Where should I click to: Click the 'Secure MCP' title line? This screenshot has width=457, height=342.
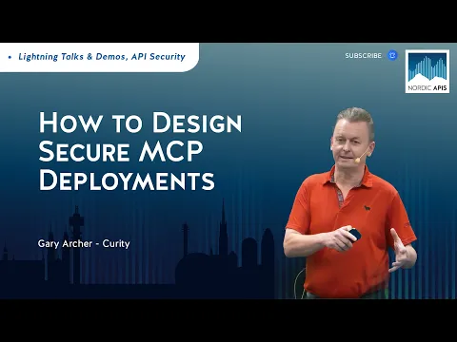click(x=121, y=151)
